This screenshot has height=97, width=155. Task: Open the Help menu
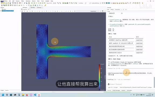click(52, 1)
